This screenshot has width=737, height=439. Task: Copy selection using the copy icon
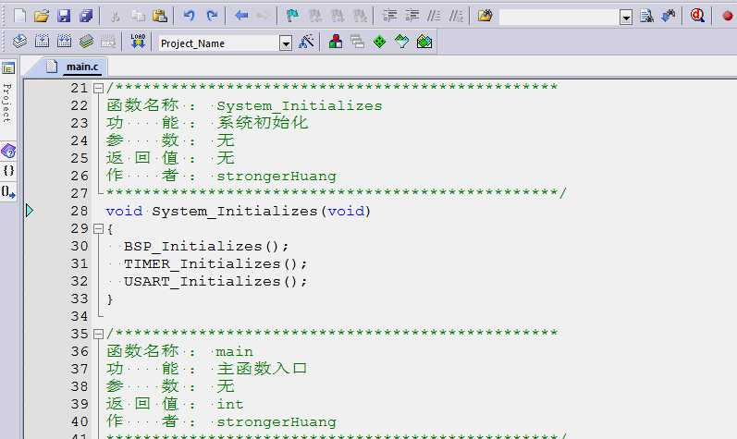click(x=138, y=16)
